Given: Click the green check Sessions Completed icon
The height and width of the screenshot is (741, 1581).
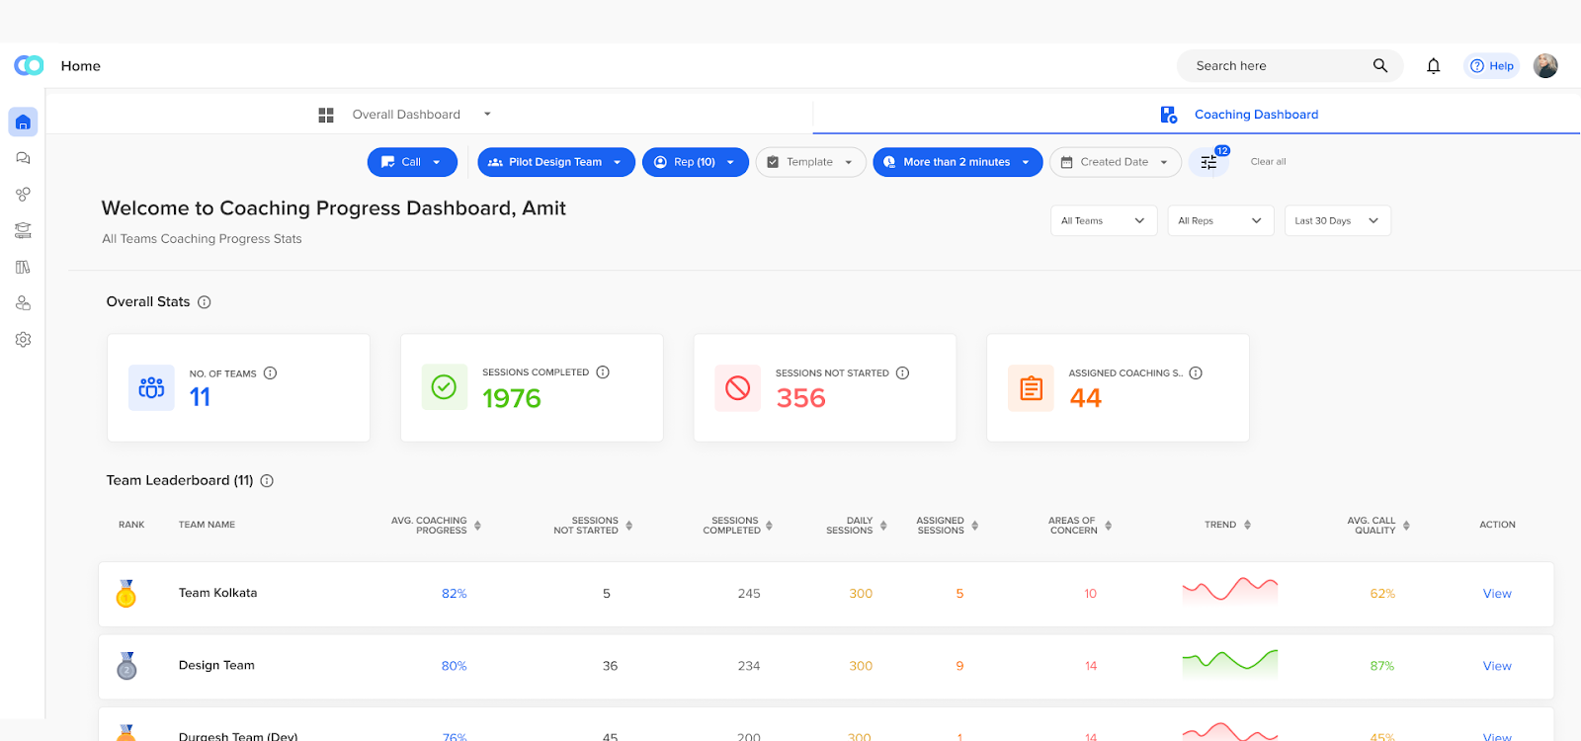Looking at the screenshot, I should [445, 387].
